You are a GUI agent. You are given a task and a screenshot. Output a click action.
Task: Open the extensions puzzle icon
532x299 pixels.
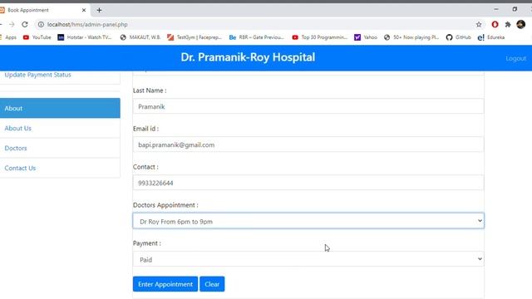tap(508, 24)
